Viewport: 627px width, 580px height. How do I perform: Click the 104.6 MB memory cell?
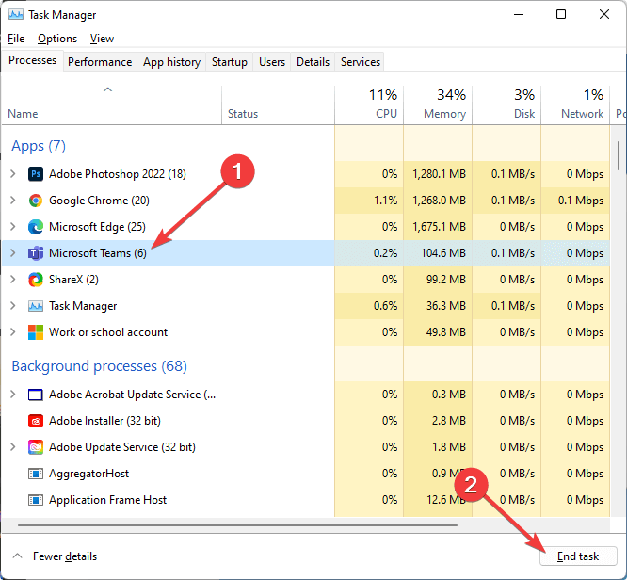438,253
